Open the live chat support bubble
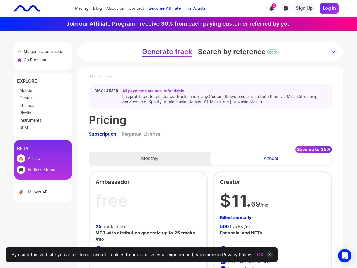 [344, 255]
